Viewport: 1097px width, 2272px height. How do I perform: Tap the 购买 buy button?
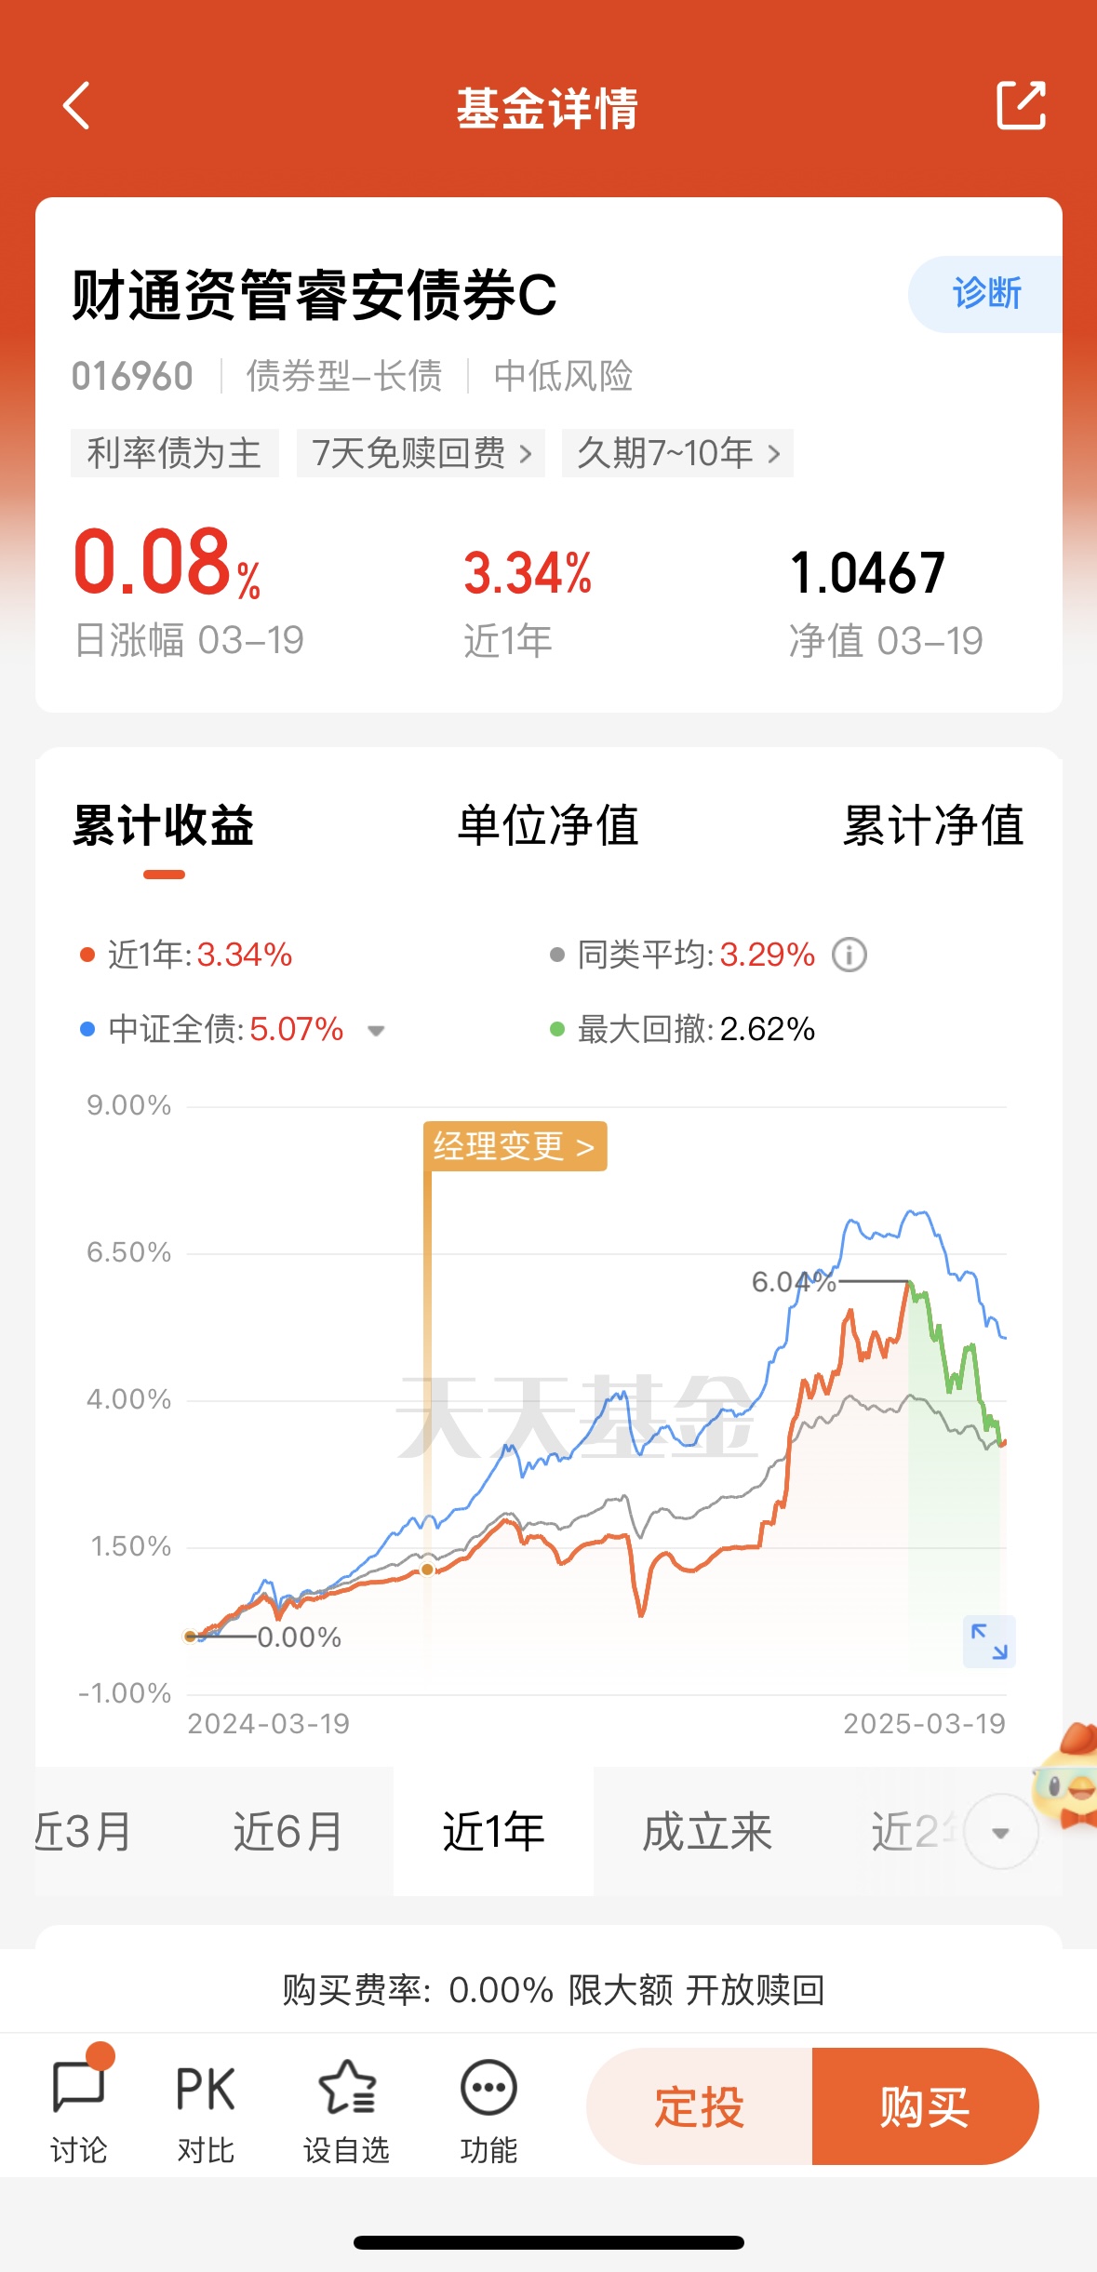coord(925,2106)
